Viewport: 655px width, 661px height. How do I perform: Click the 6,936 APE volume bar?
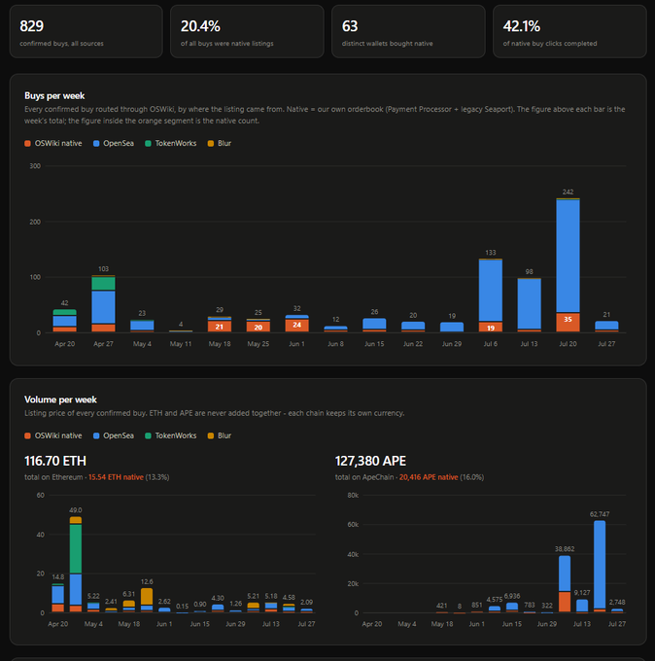tap(512, 607)
